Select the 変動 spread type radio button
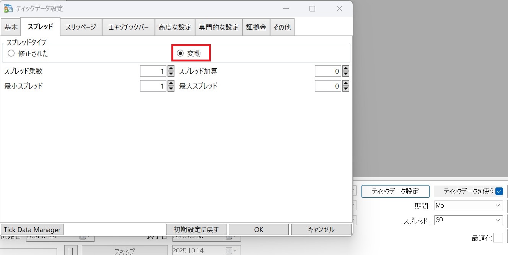Screen dimensions: 508x255 click(x=180, y=53)
